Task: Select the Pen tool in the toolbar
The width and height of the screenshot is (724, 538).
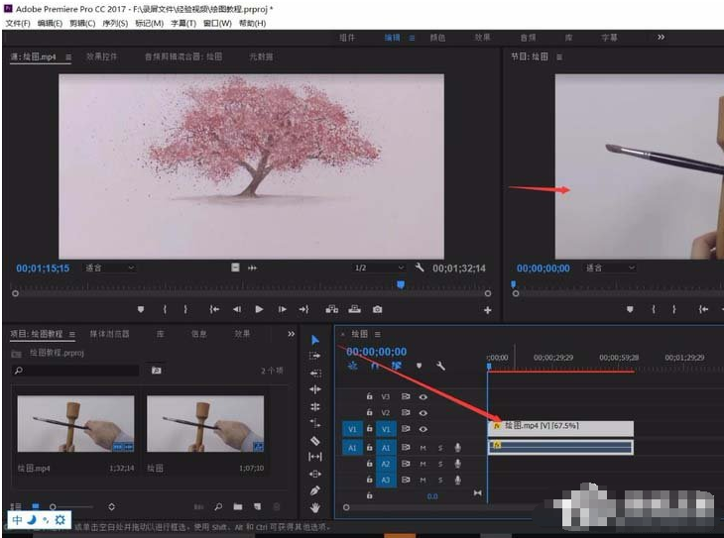Action: coord(315,490)
